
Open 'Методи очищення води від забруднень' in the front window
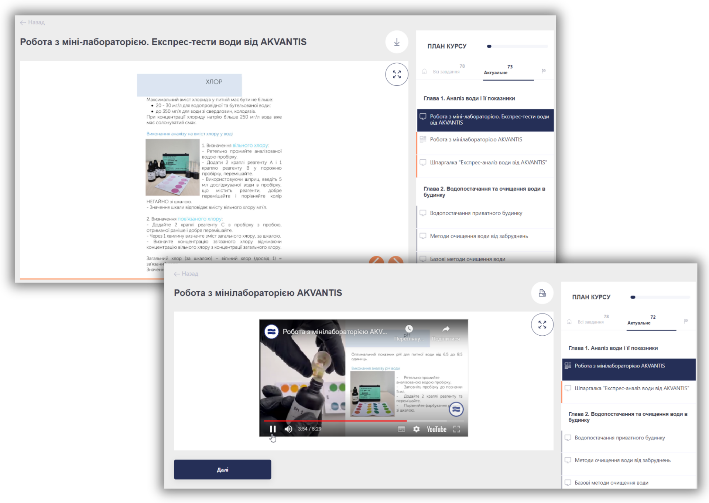629,464
